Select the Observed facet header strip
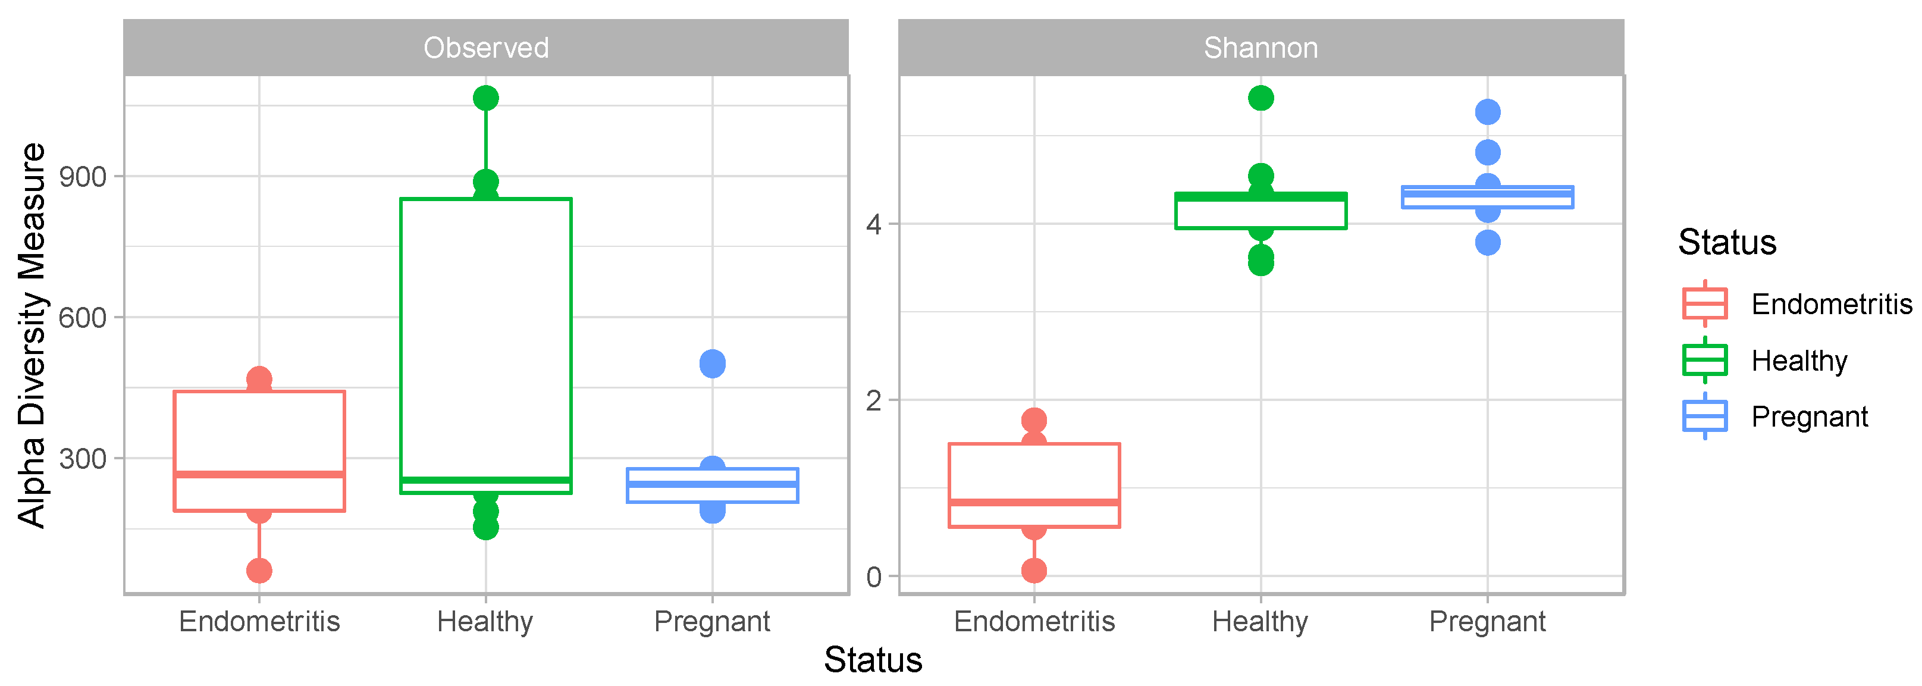 486,48
